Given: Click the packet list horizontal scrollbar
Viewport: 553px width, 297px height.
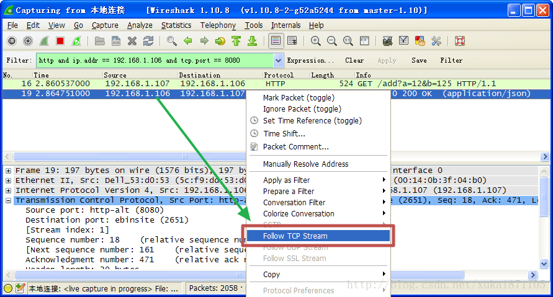Looking at the screenshot, I should click(124, 157).
